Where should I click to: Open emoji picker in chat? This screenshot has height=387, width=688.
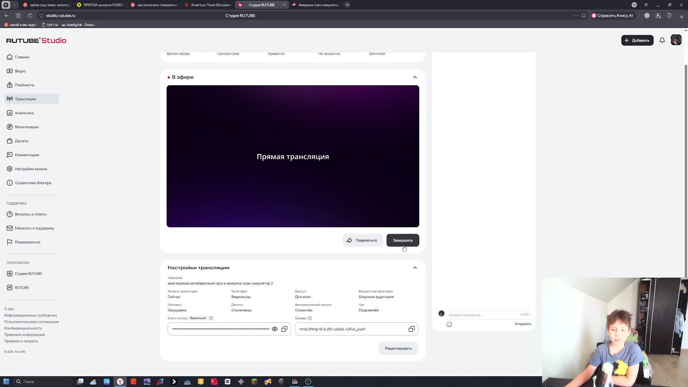449,324
